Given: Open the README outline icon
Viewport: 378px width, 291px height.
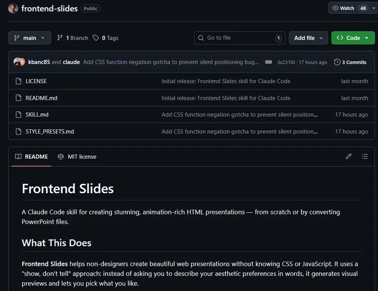Looking at the screenshot, I should coord(364,156).
